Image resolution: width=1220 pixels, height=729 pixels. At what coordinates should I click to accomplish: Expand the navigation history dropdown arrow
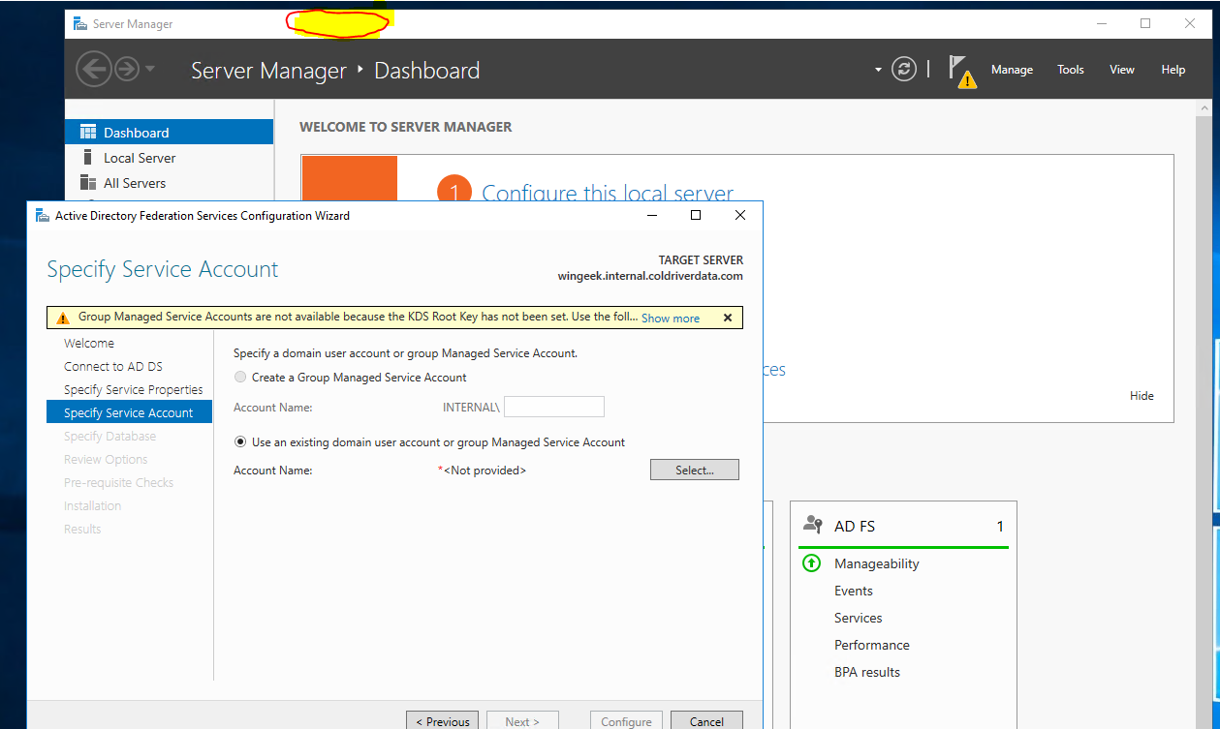coord(150,70)
